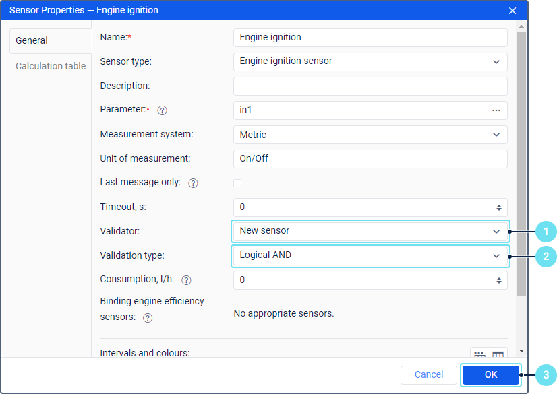Open parameter picker via three-dots icon
The width and height of the screenshot is (557, 394).
pos(496,110)
